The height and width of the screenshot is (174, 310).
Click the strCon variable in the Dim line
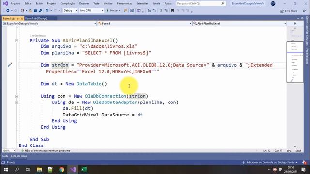click(x=60, y=65)
